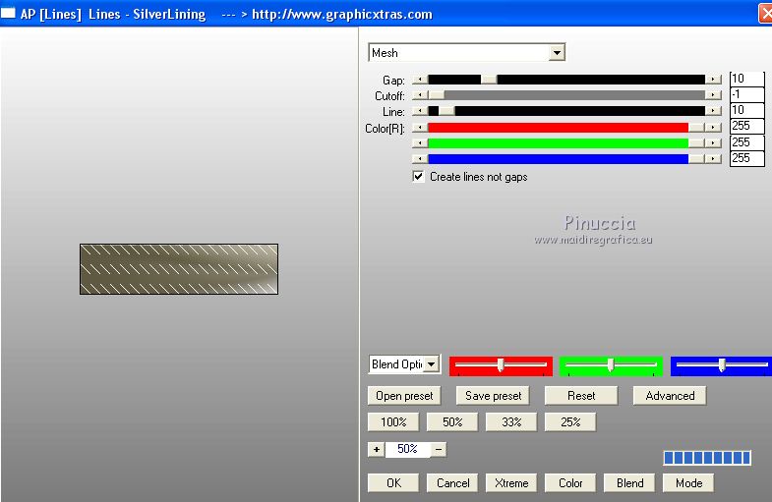The width and height of the screenshot is (772, 502).
Task: Toggle the 'Create lines not gaps' checkbox
Action: (418, 177)
